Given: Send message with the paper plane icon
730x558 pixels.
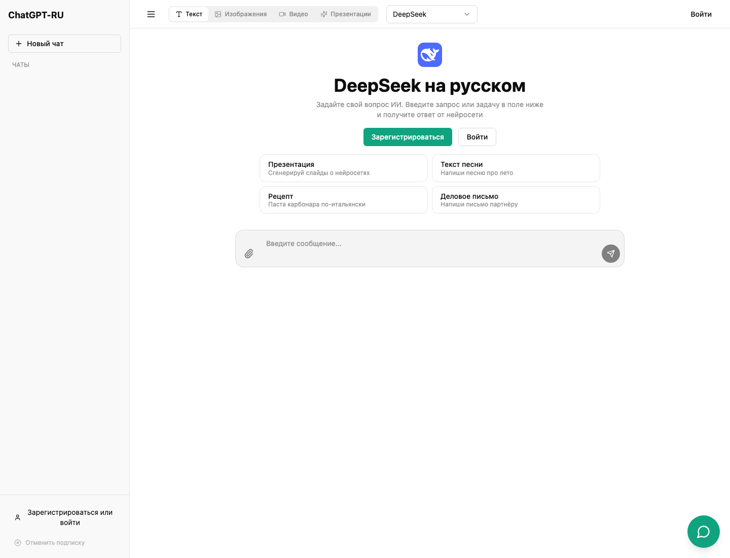Looking at the screenshot, I should tap(610, 254).
